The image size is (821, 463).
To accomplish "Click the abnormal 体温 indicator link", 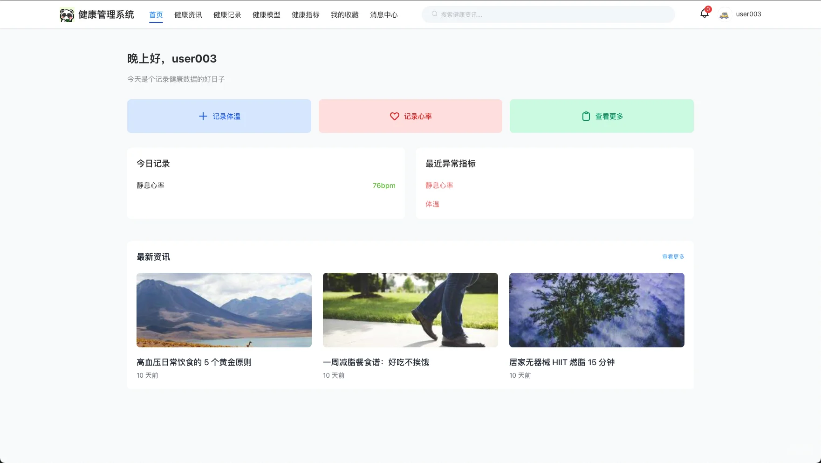I will coord(432,204).
